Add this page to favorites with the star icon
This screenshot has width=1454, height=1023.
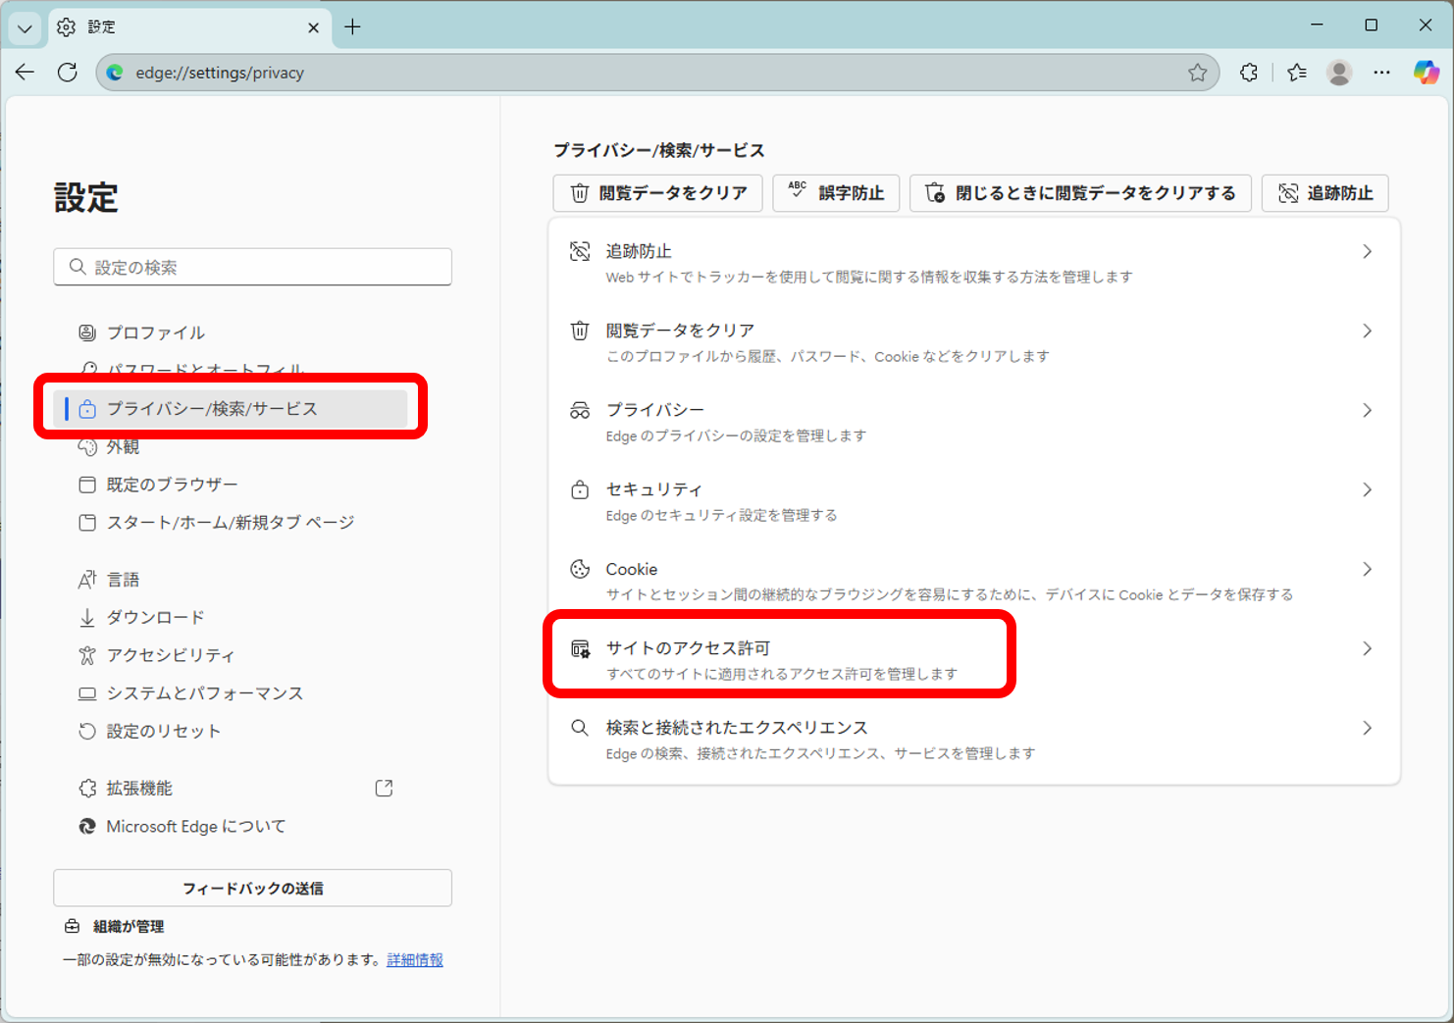click(x=1197, y=72)
